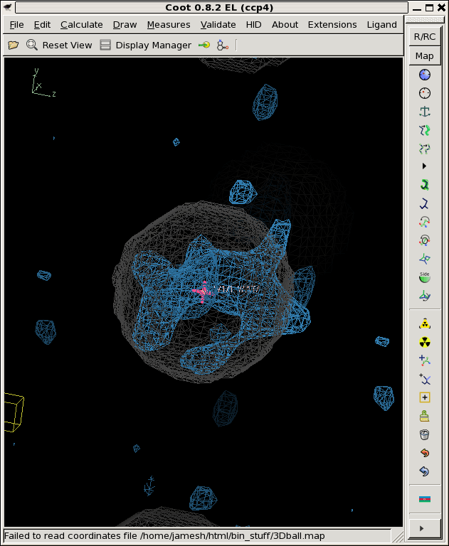Select the Real Space Refine Zone tool
Viewport: 449px width, 546px height.
pyautogui.click(x=425, y=75)
